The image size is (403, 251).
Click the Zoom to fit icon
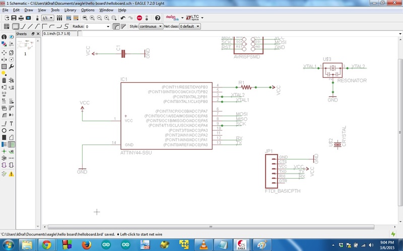[85, 18]
